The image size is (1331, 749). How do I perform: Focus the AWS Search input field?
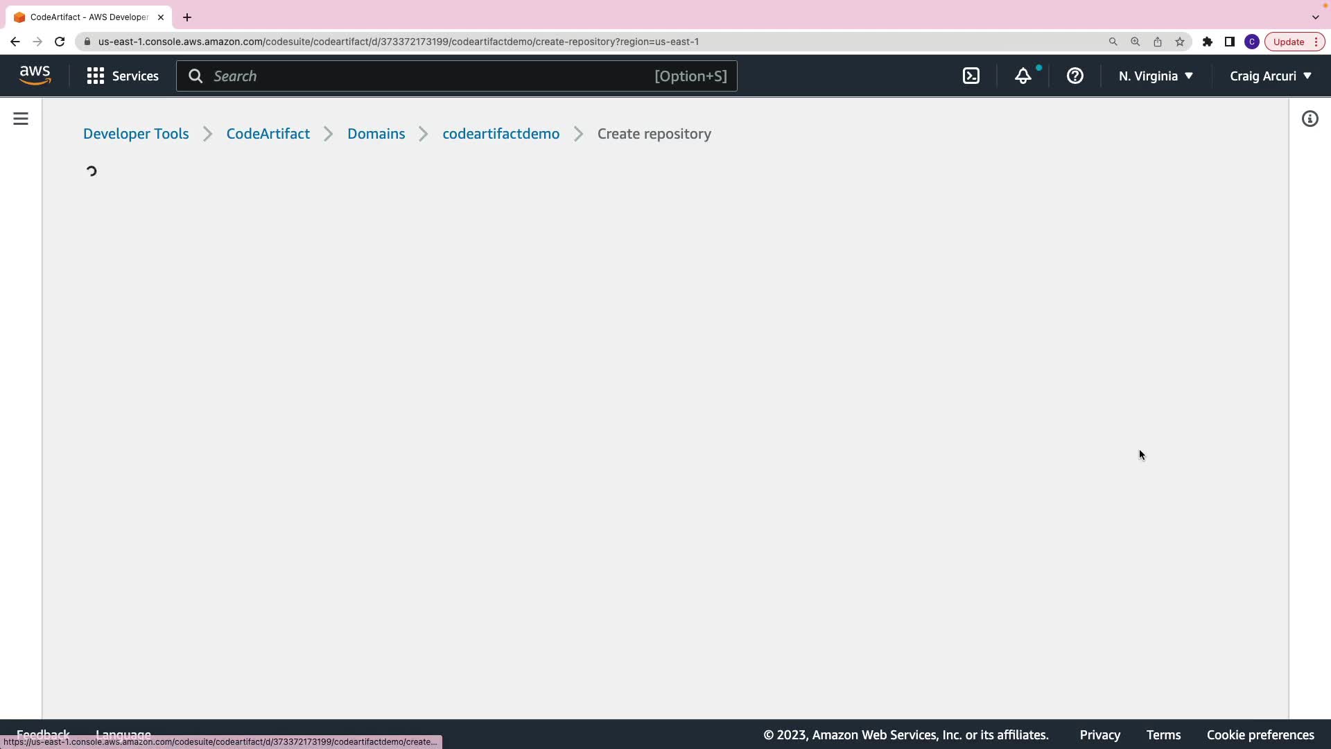coord(430,76)
